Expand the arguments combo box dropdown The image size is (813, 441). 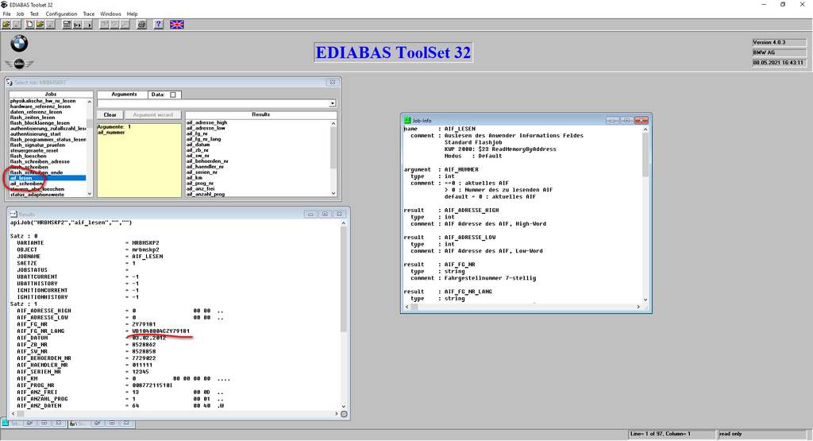(x=333, y=103)
